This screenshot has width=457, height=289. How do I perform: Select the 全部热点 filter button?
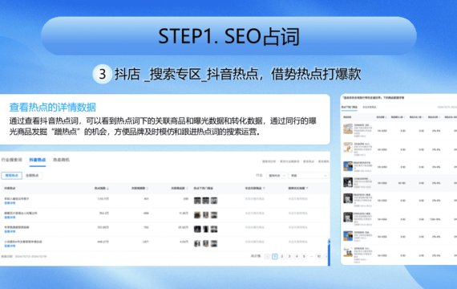pyautogui.click(x=32, y=176)
